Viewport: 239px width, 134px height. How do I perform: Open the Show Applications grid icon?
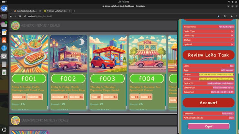tap(4, 129)
